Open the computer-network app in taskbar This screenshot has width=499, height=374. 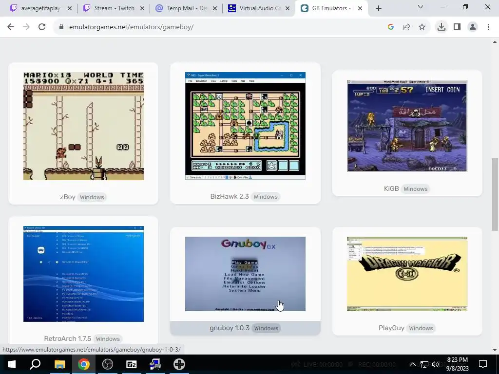tap(155, 364)
